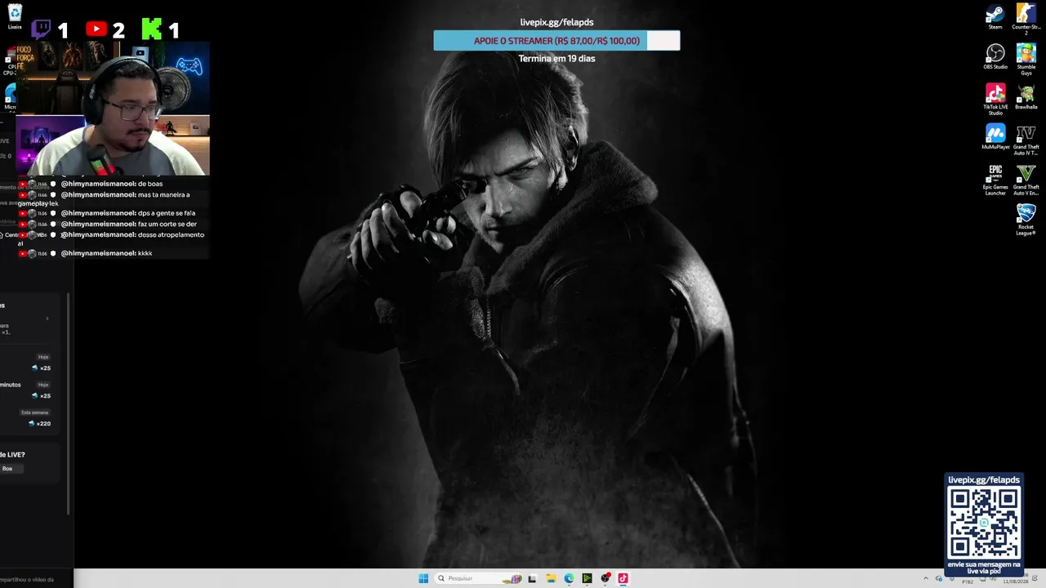Viewport: 1046px width, 588px height.
Task: Click the livepix QR code image
Action: point(984,523)
